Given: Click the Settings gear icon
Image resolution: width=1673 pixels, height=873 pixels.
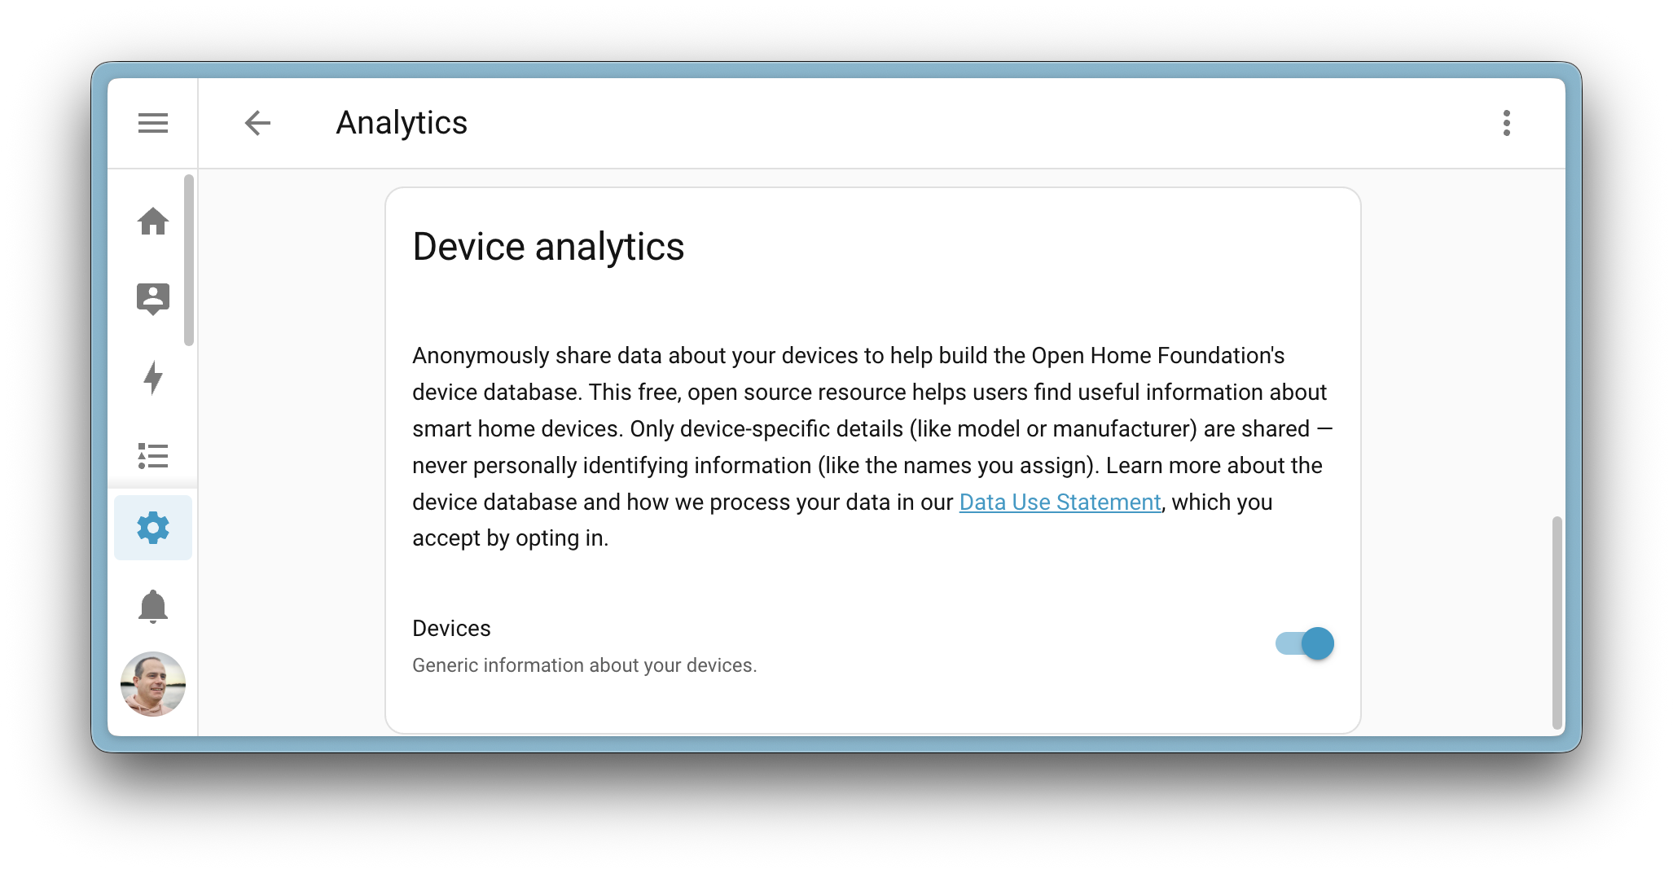Looking at the screenshot, I should (153, 527).
